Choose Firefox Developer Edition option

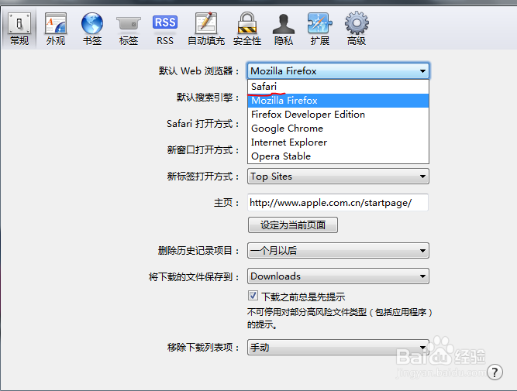pos(338,115)
